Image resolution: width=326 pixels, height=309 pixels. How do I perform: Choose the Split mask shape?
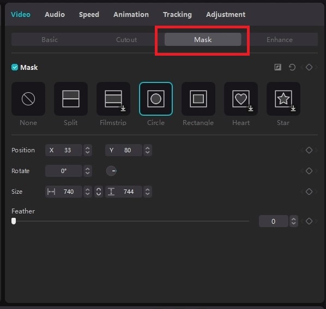click(71, 99)
